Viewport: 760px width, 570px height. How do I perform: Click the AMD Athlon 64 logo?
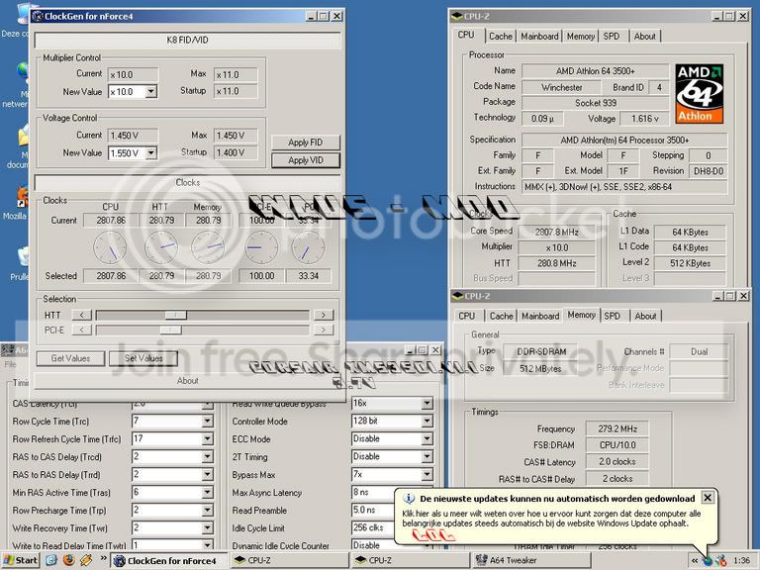click(699, 94)
